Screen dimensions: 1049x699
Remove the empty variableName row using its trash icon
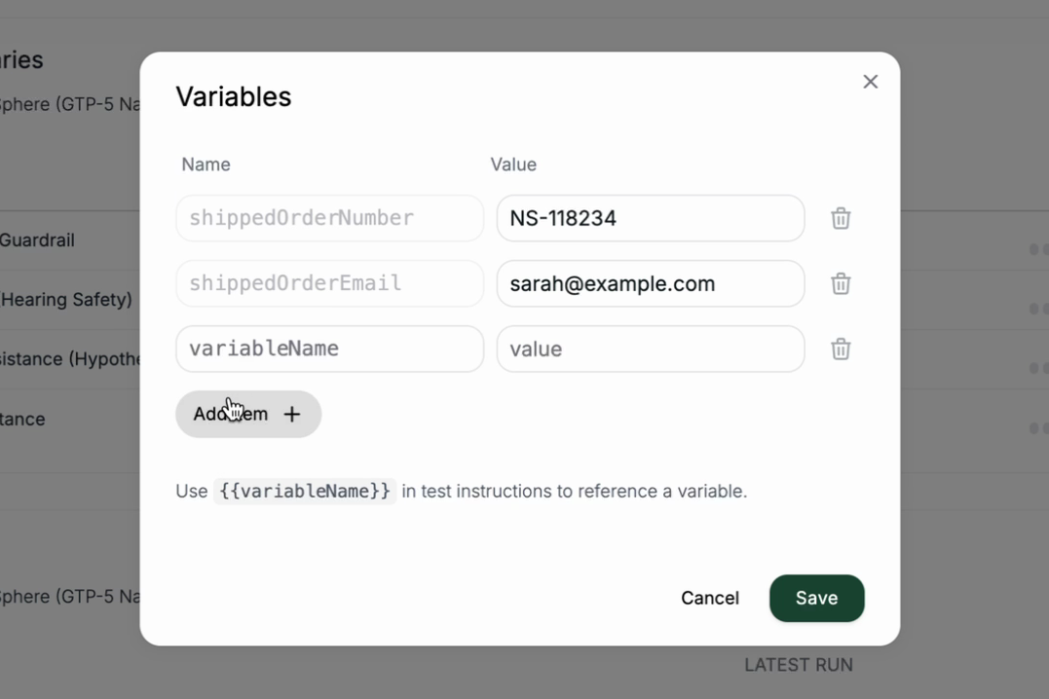[x=841, y=349]
